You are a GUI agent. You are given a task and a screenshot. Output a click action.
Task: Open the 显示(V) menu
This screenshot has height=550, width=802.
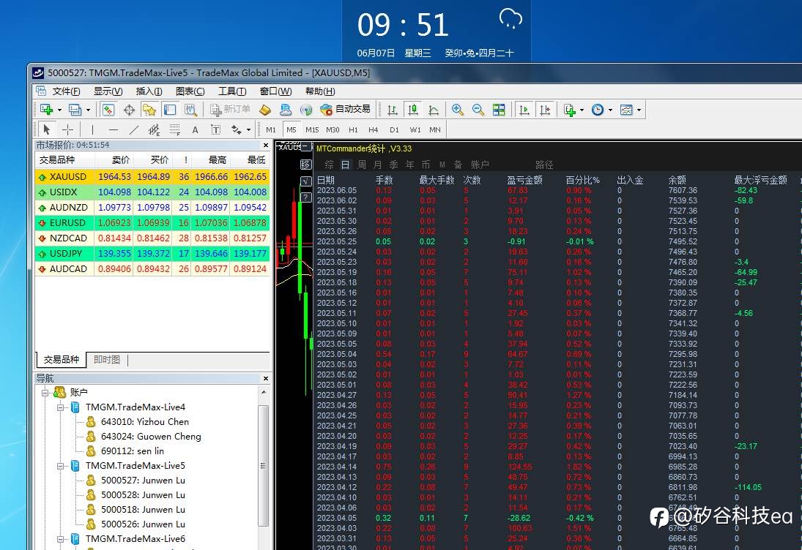click(108, 91)
